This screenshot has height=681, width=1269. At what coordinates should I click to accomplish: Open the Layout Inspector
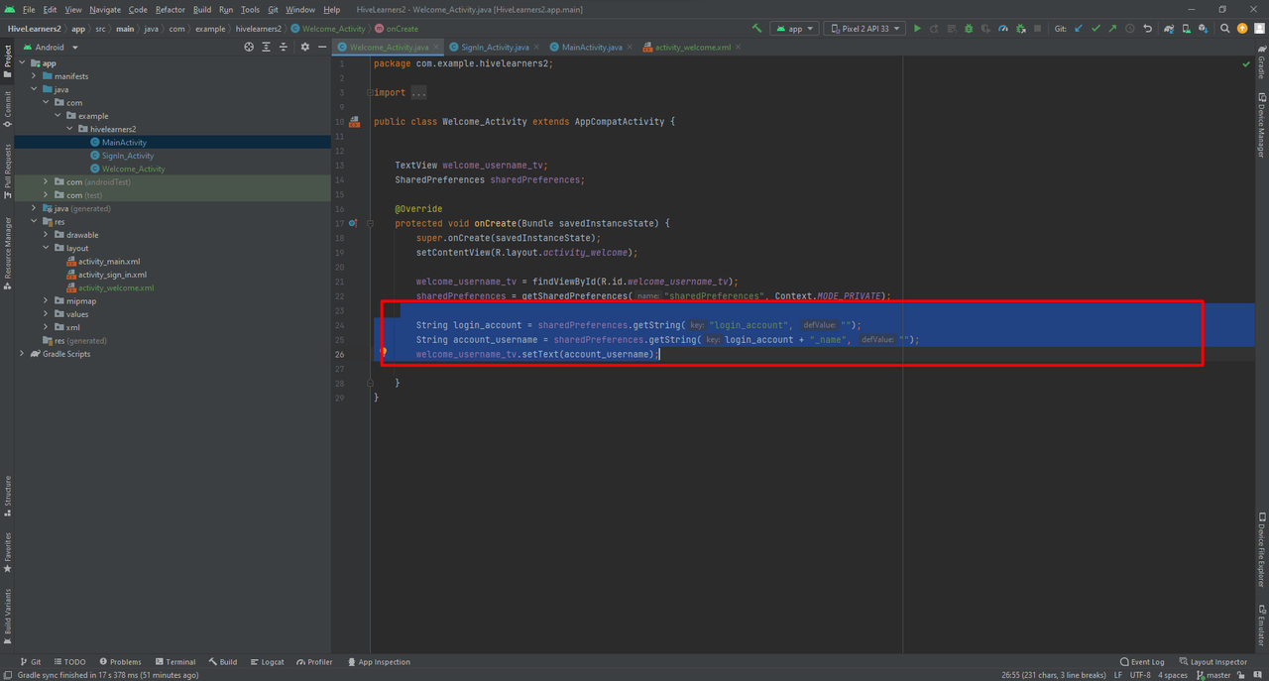(x=1212, y=662)
